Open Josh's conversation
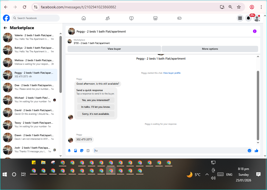 [x=29, y=150]
